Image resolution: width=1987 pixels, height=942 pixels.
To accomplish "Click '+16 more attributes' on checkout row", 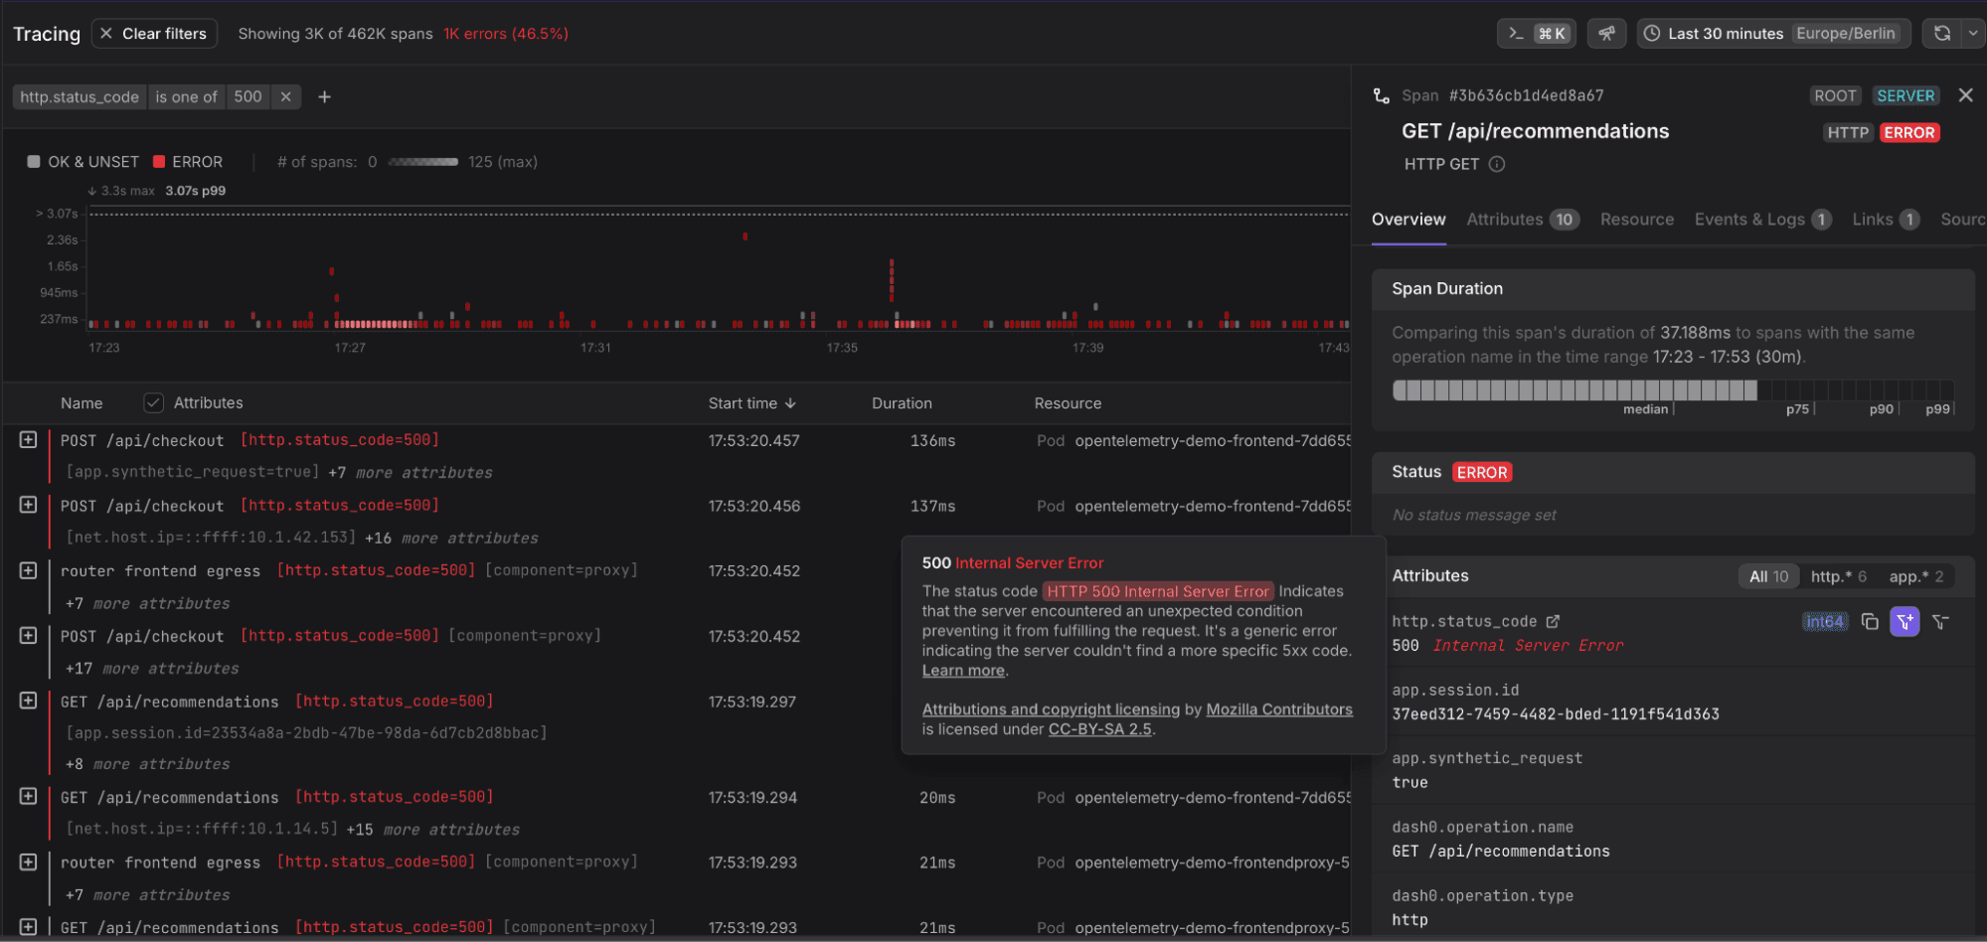I will (x=451, y=539).
